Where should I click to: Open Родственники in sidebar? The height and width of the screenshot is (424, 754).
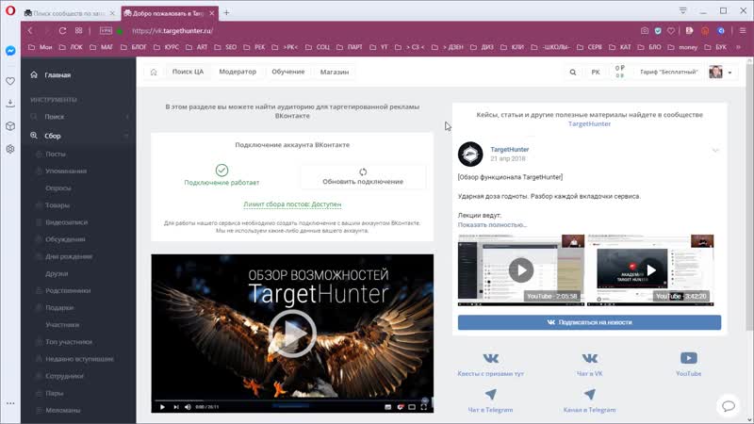(x=68, y=291)
